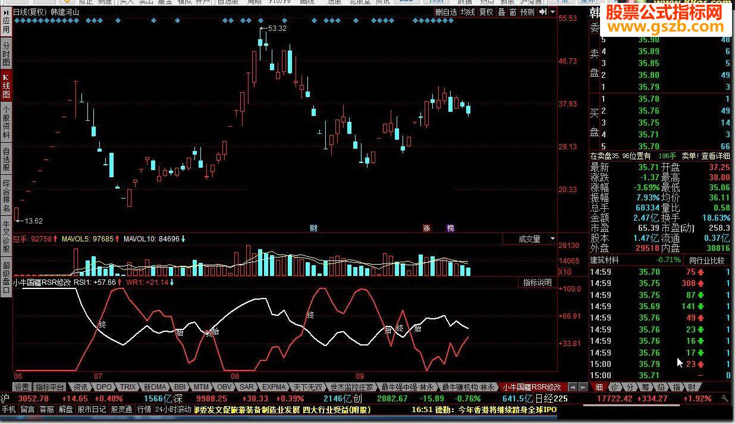Click 24小时滚动 news button

(173, 410)
